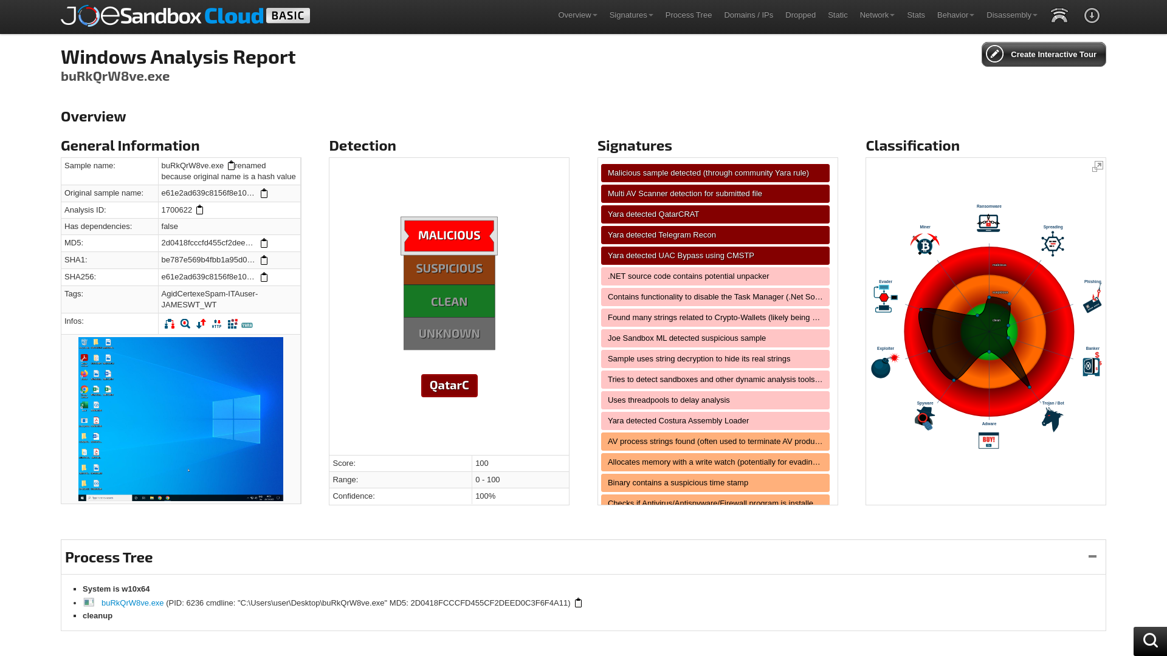Open the buRkQrW8ve.exe process link
The image size is (1167, 656).
pos(133,603)
